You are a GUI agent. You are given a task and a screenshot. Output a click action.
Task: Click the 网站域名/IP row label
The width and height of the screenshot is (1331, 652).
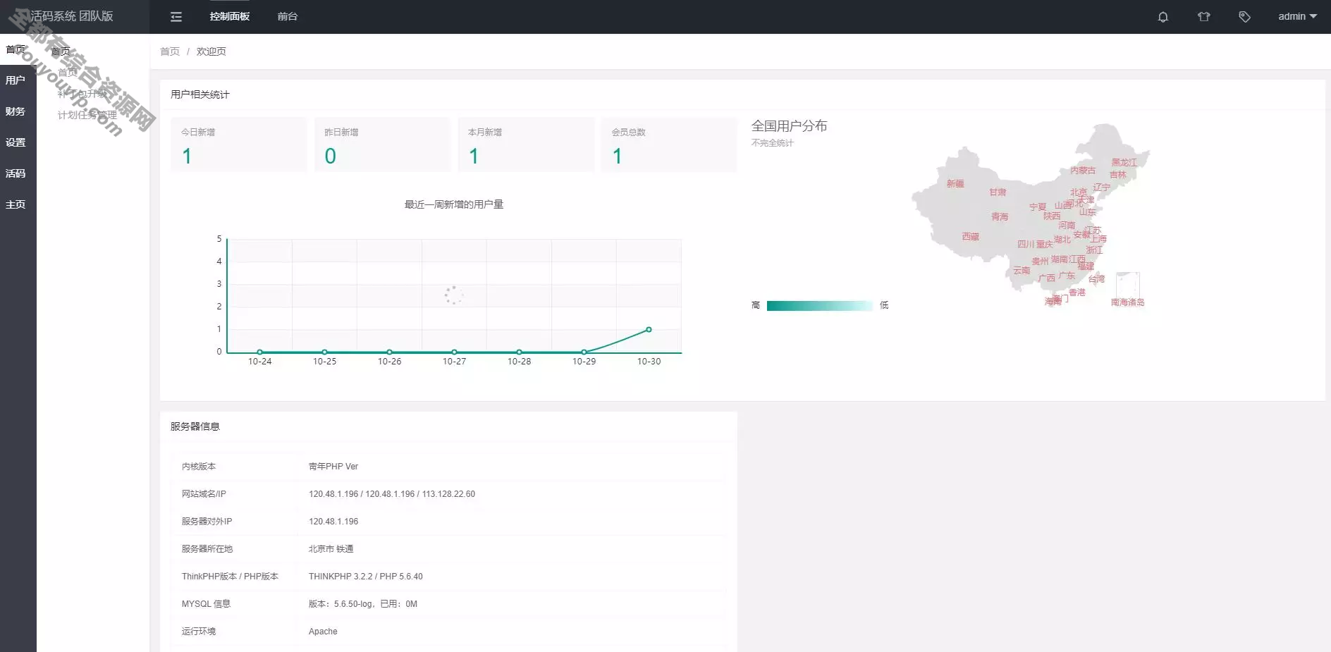[204, 494]
